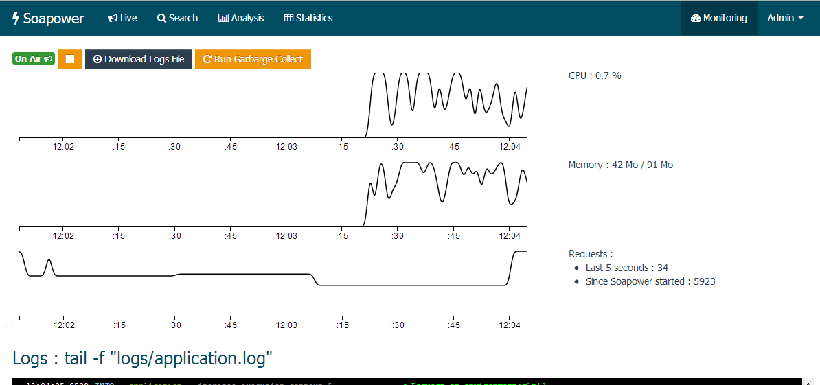Click the 12:03 tick on CPU chart
The image size is (820, 385).
(x=286, y=147)
